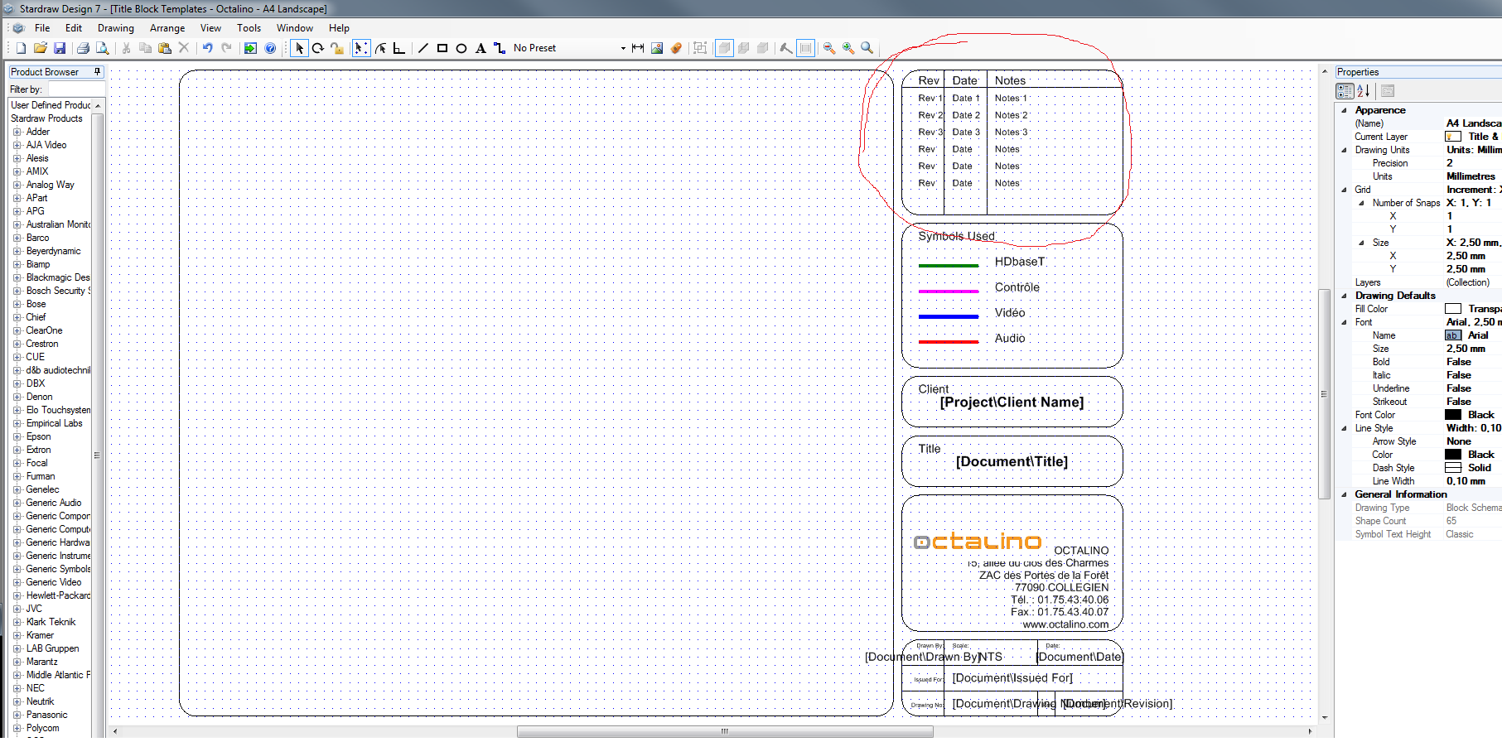Click the Rotate tool icon
Screen dimensions: 1502x742
click(318, 48)
